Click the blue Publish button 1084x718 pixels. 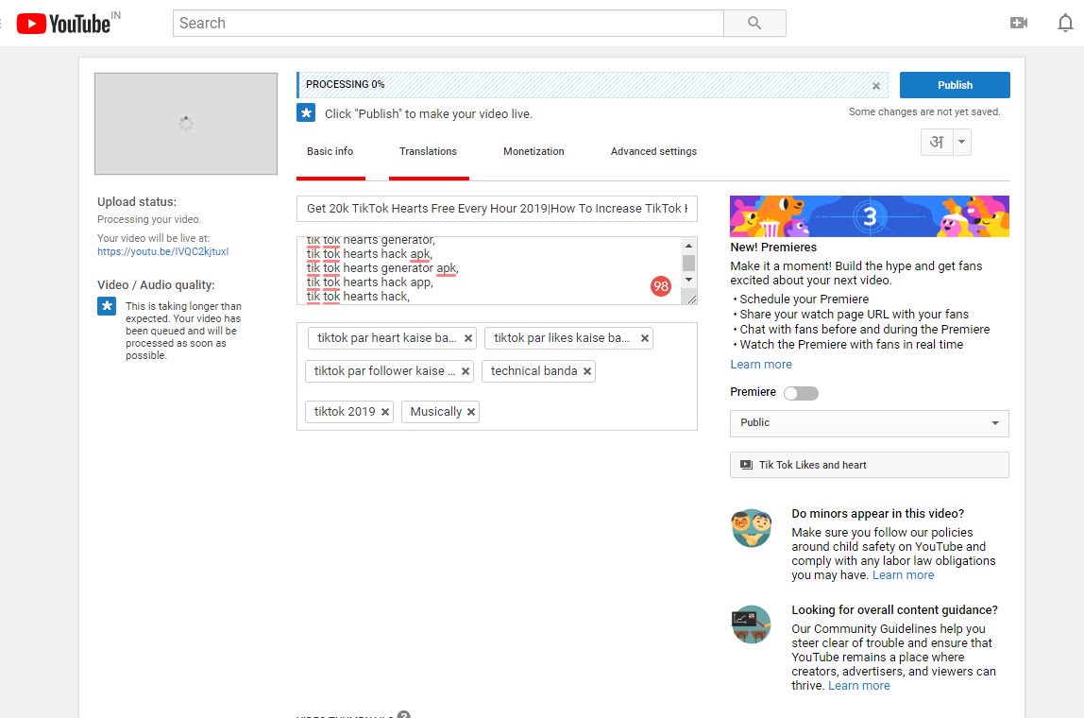955,85
